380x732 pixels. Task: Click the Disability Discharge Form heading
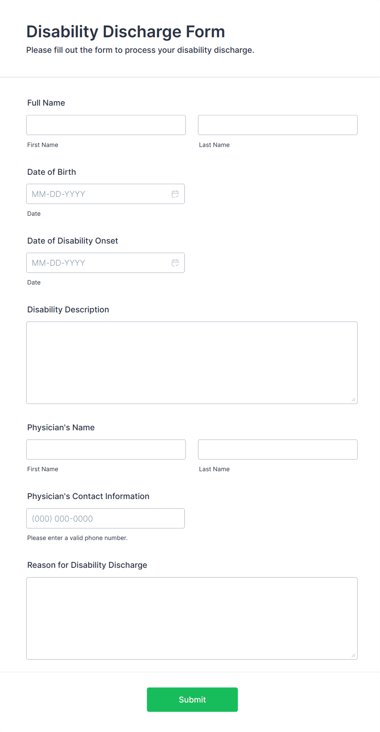(126, 32)
